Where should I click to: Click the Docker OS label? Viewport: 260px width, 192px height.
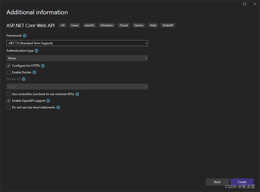pyautogui.click(x=14, y=79)
